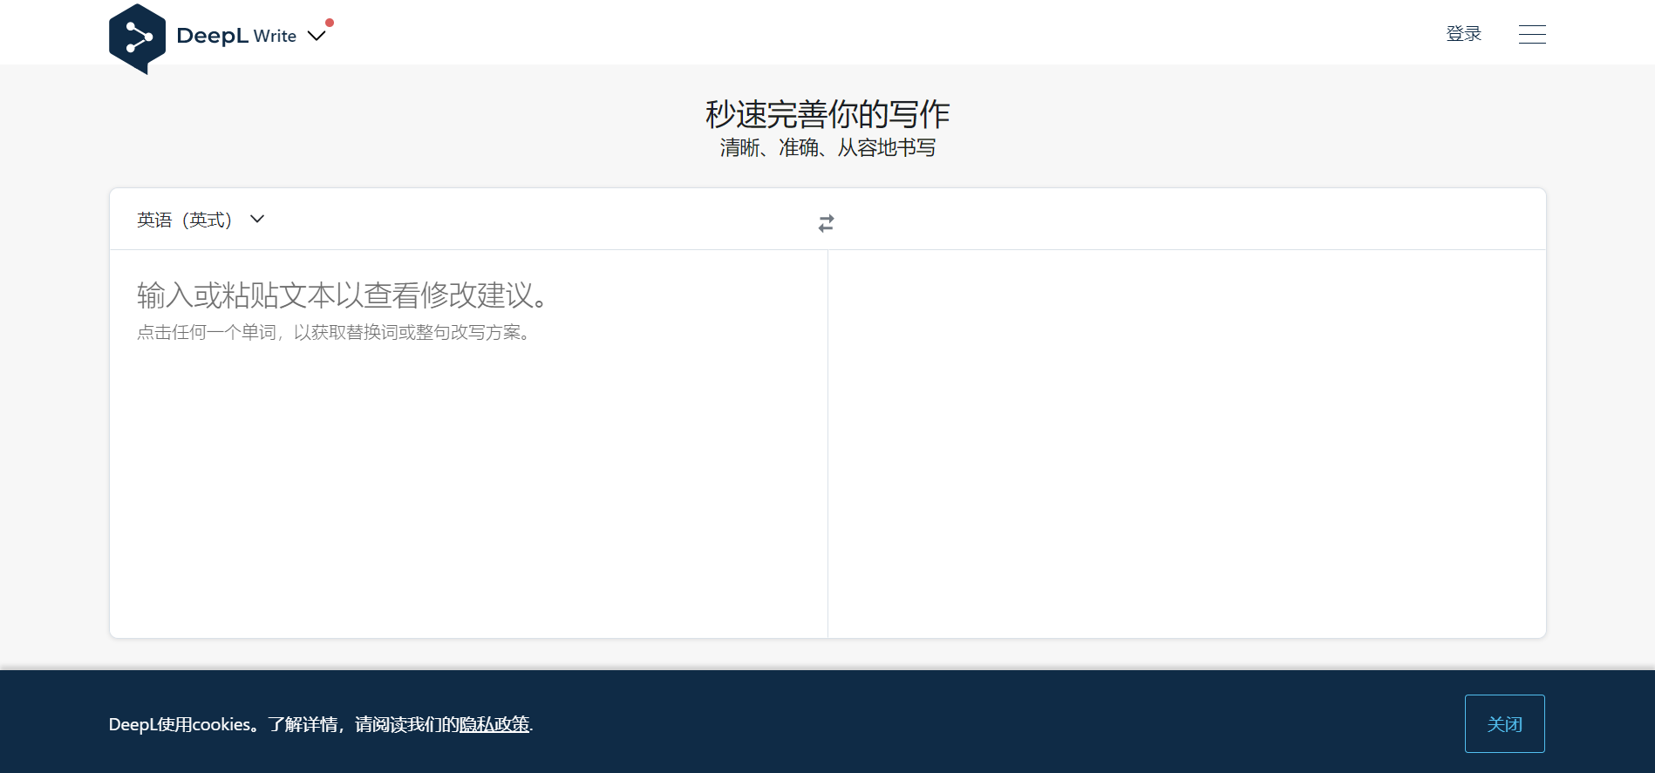This screenshot has width=1655, height=773.
Task: Click inside the left text input area
Action: (x=468, y=479)
